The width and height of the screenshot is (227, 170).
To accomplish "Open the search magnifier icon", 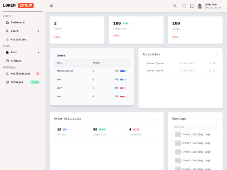I will [175, 6].
